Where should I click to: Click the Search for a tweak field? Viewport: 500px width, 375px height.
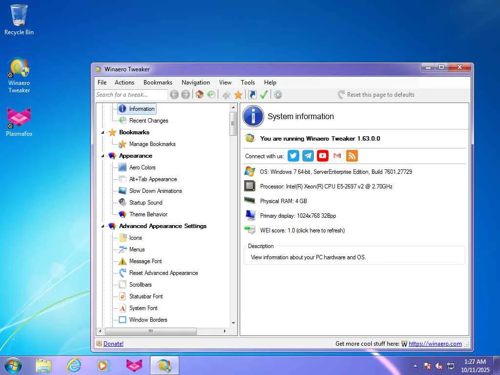coord(131,95)
